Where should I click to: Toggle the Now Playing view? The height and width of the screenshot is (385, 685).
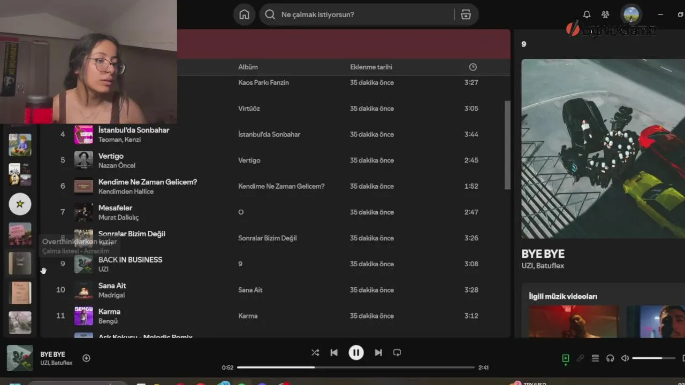click(x=566, y=358)
